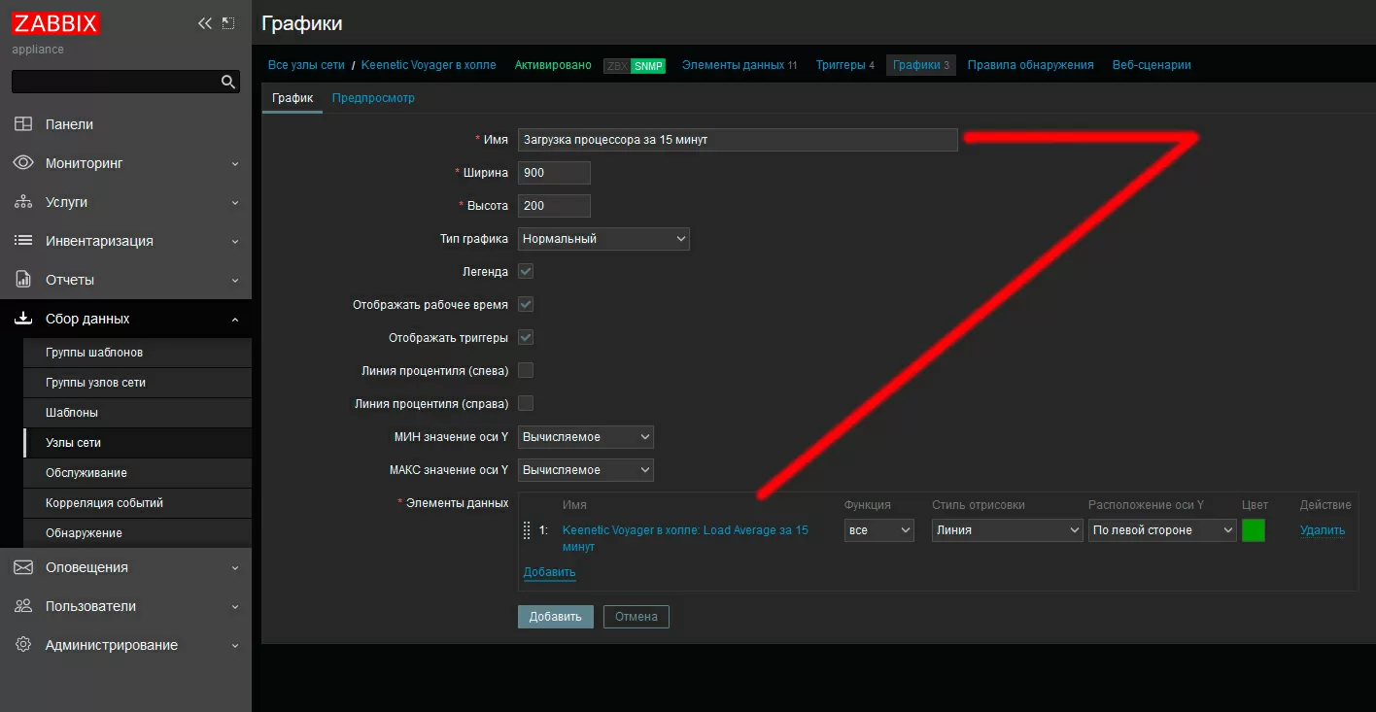Open Узлы сети menu item
This screenshot has width=1376, height=712.
137,443
